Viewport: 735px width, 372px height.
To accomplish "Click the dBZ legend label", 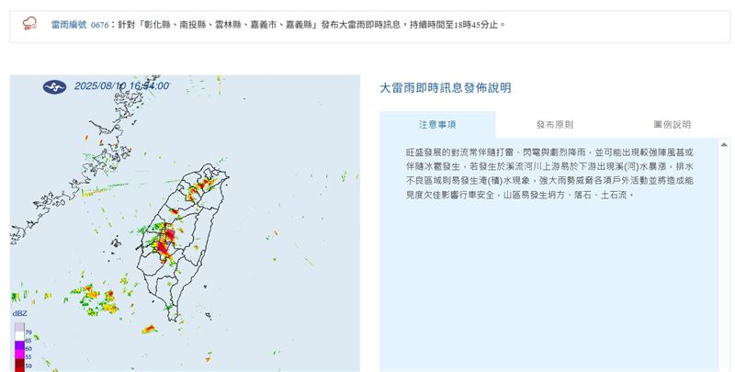I will coord(19,313).
